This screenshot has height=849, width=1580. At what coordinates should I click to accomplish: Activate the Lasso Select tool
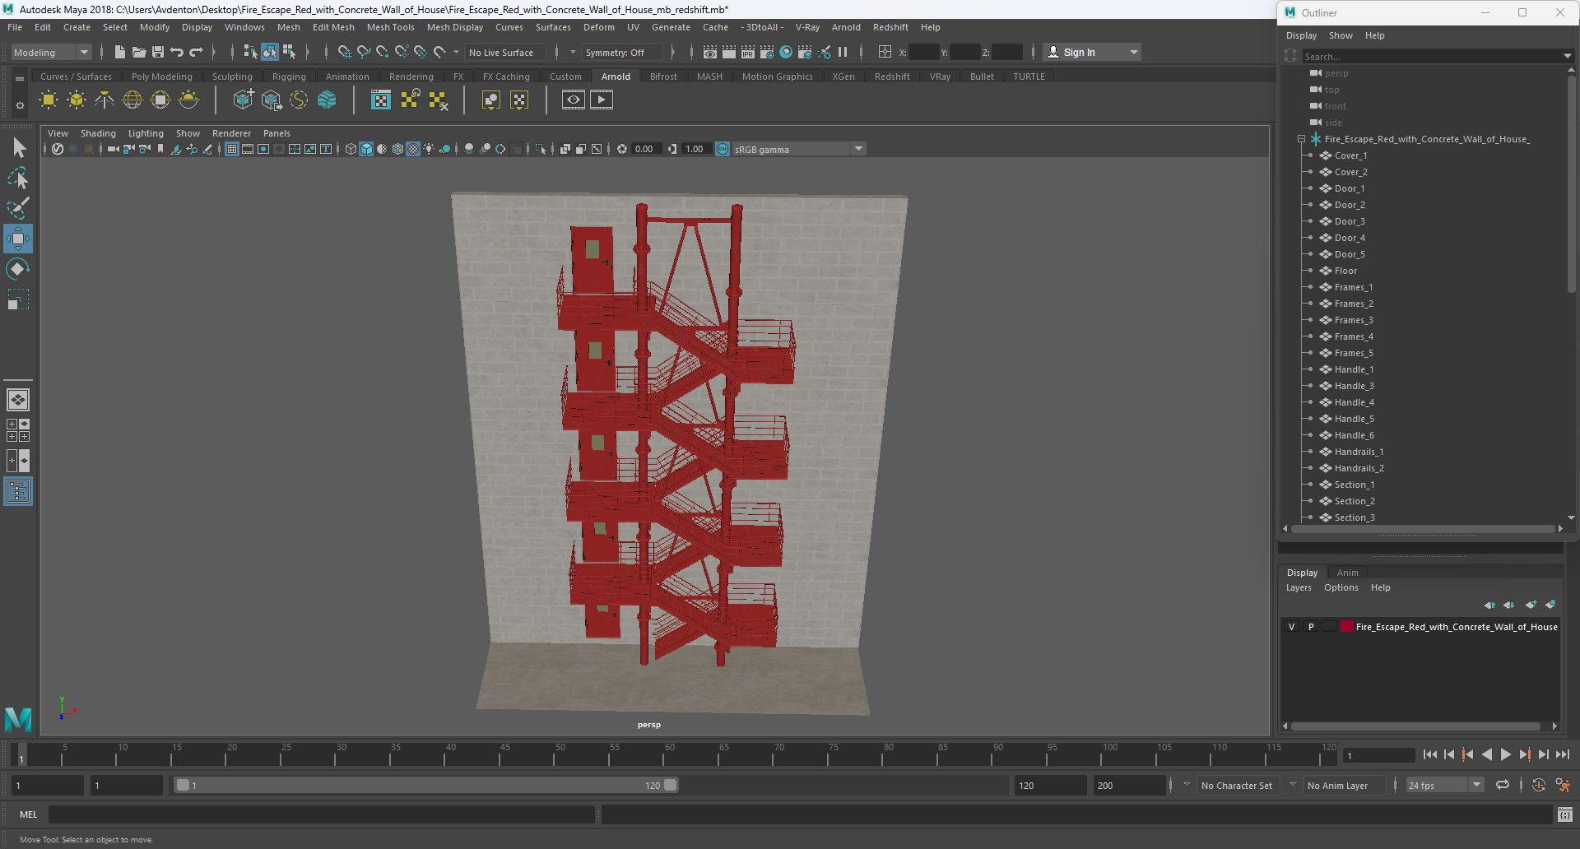(18, 178)
